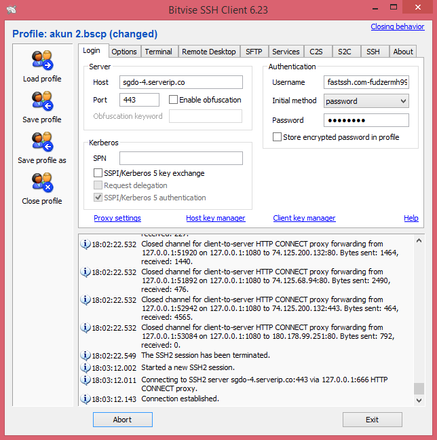
Task: Switch to the Terminal tab
Action: (x=159, y=52)
